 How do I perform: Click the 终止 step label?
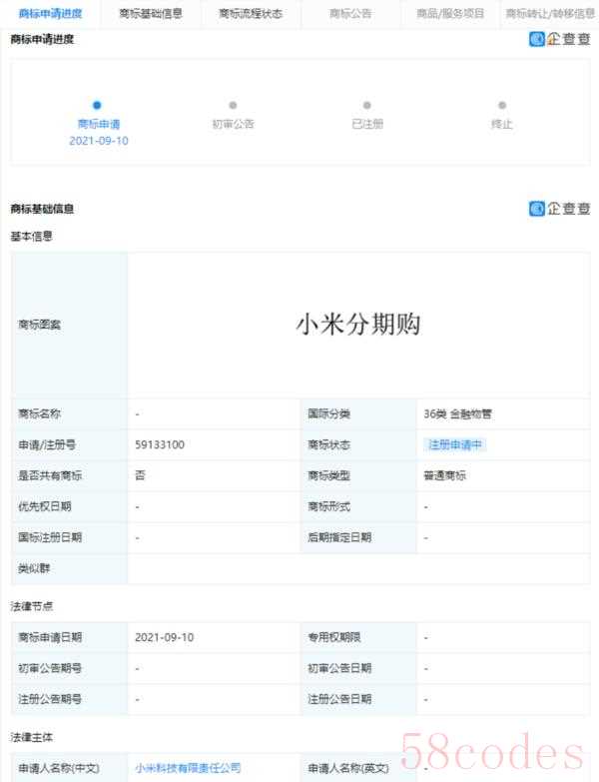point(502,124)
